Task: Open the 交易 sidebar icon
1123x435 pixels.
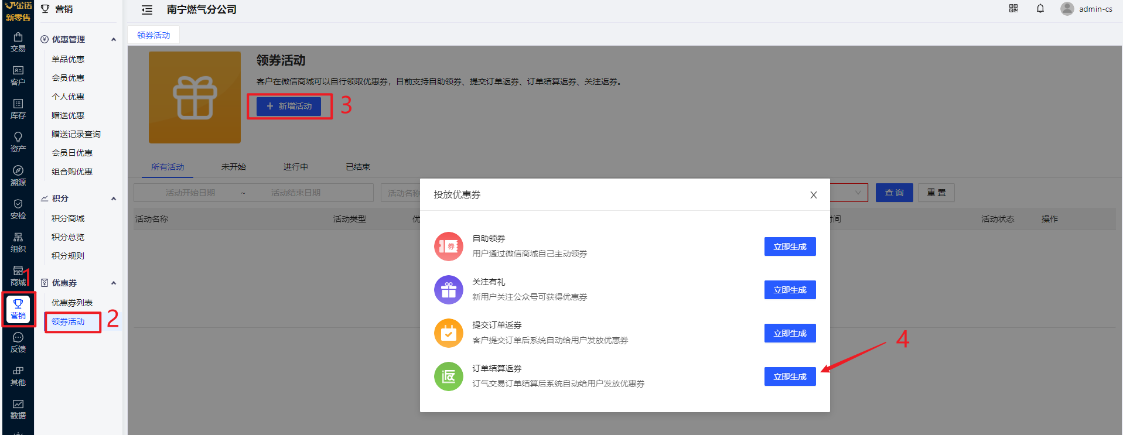Action: 18,42
